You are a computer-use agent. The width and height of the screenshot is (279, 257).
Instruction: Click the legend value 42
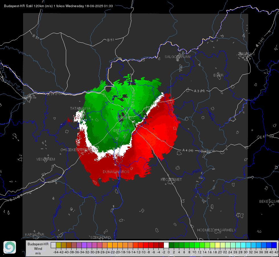276,252
